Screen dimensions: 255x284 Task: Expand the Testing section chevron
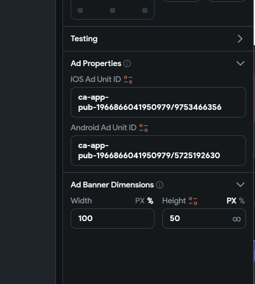pos(240,39)
